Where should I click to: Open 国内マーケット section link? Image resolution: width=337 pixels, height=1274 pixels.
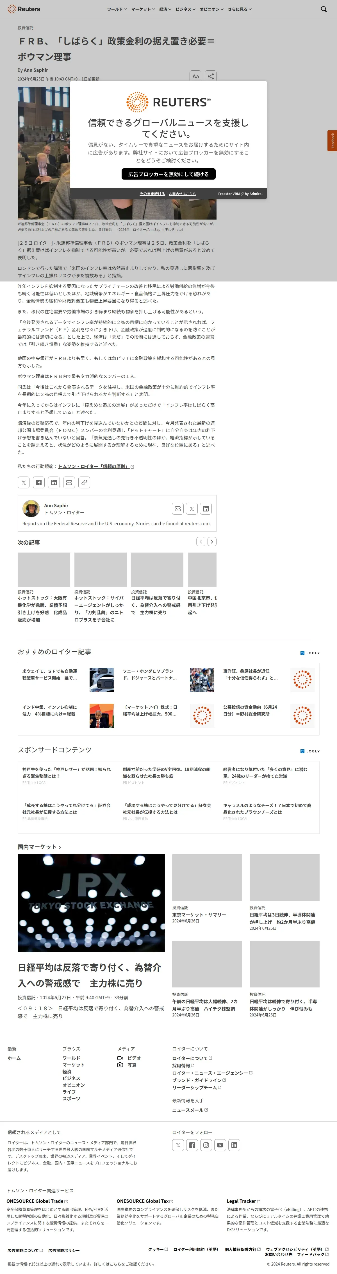click(x=40, y=847)
